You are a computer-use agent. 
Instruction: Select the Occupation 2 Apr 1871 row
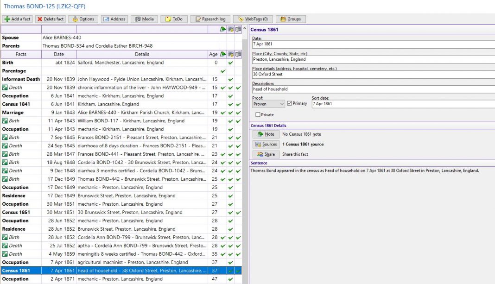(121, 279)
